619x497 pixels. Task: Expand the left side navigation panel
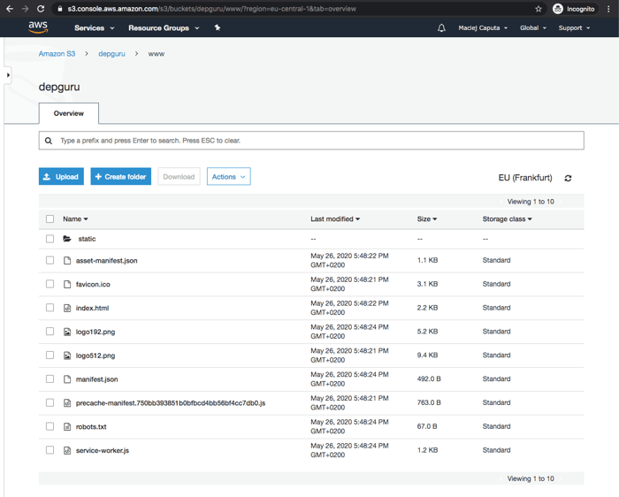click(8, 75)
